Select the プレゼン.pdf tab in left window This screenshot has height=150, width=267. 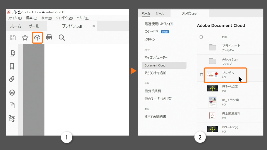click(72, 26)
